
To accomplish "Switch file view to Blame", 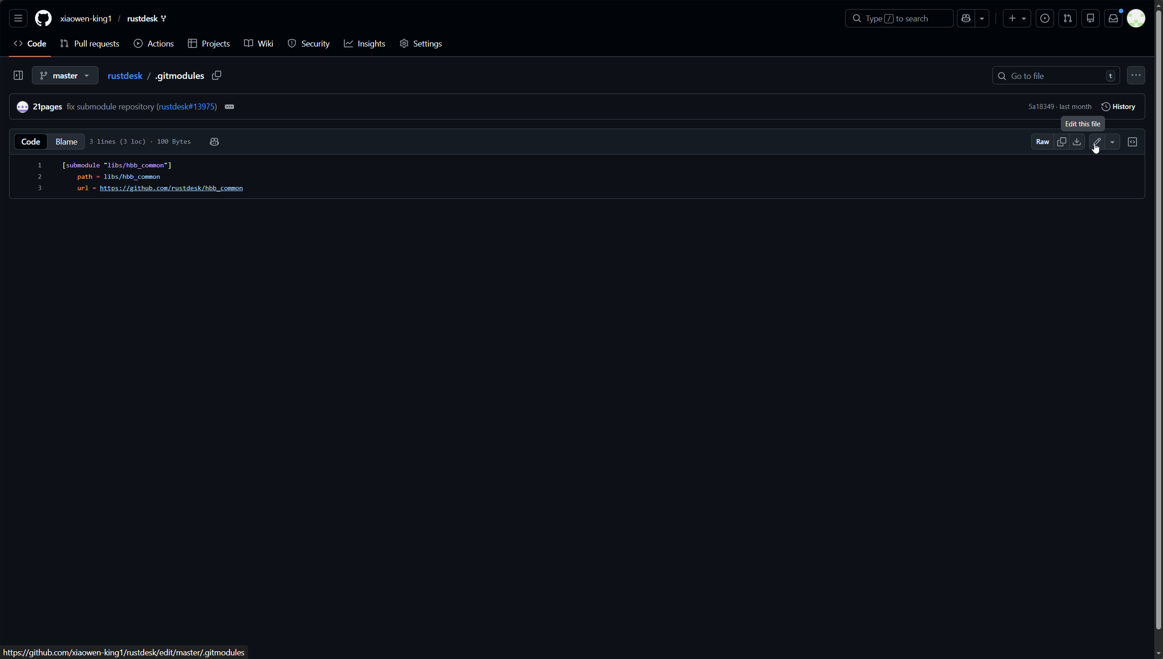I will pos(66,142).
